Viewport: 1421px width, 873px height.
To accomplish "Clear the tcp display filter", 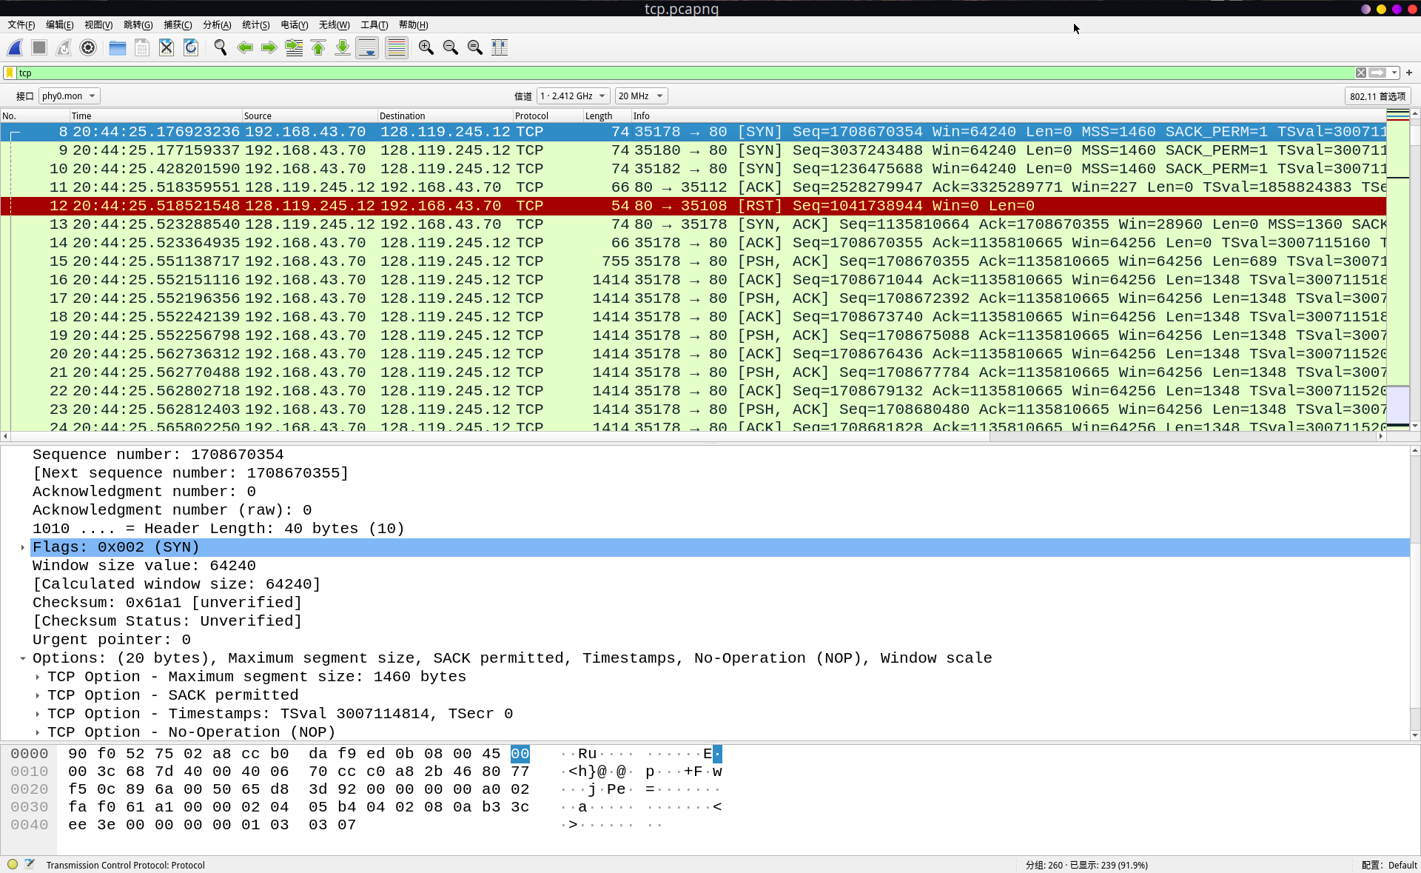I will click(x=1360, y=73).
